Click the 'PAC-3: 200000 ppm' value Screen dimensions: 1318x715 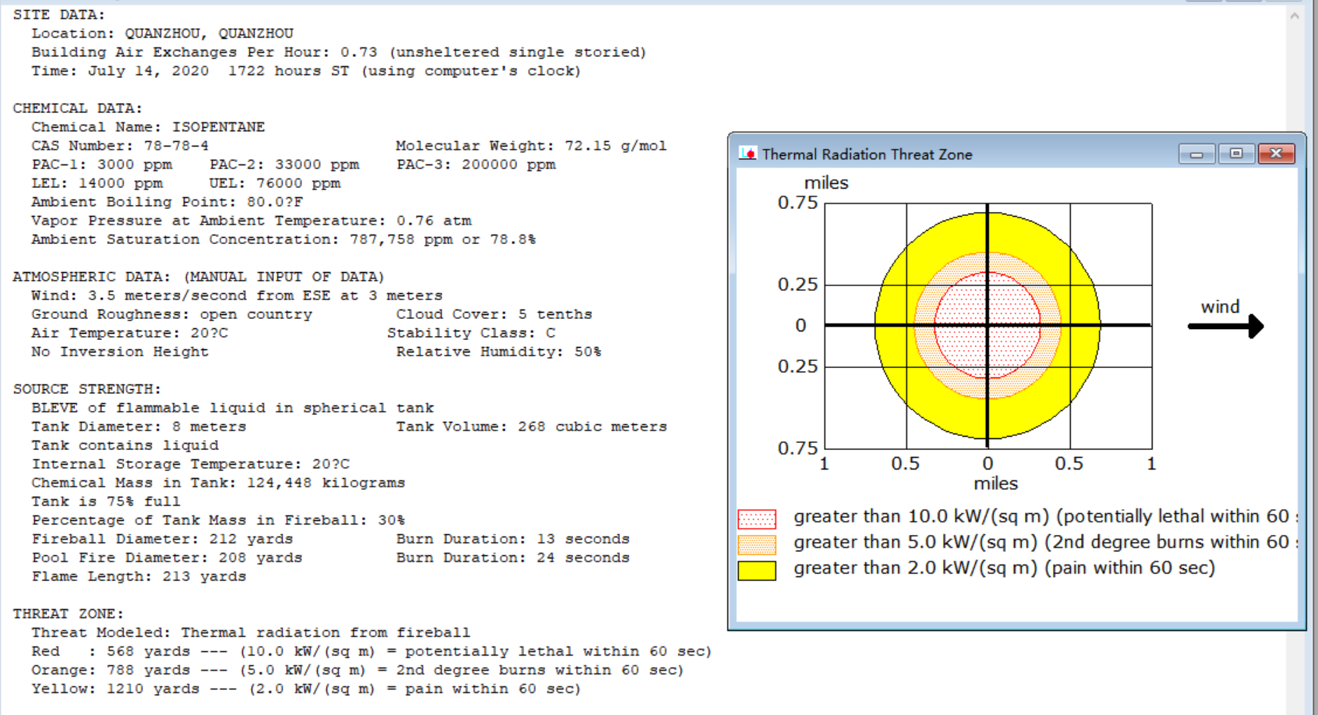click(475, 165)
